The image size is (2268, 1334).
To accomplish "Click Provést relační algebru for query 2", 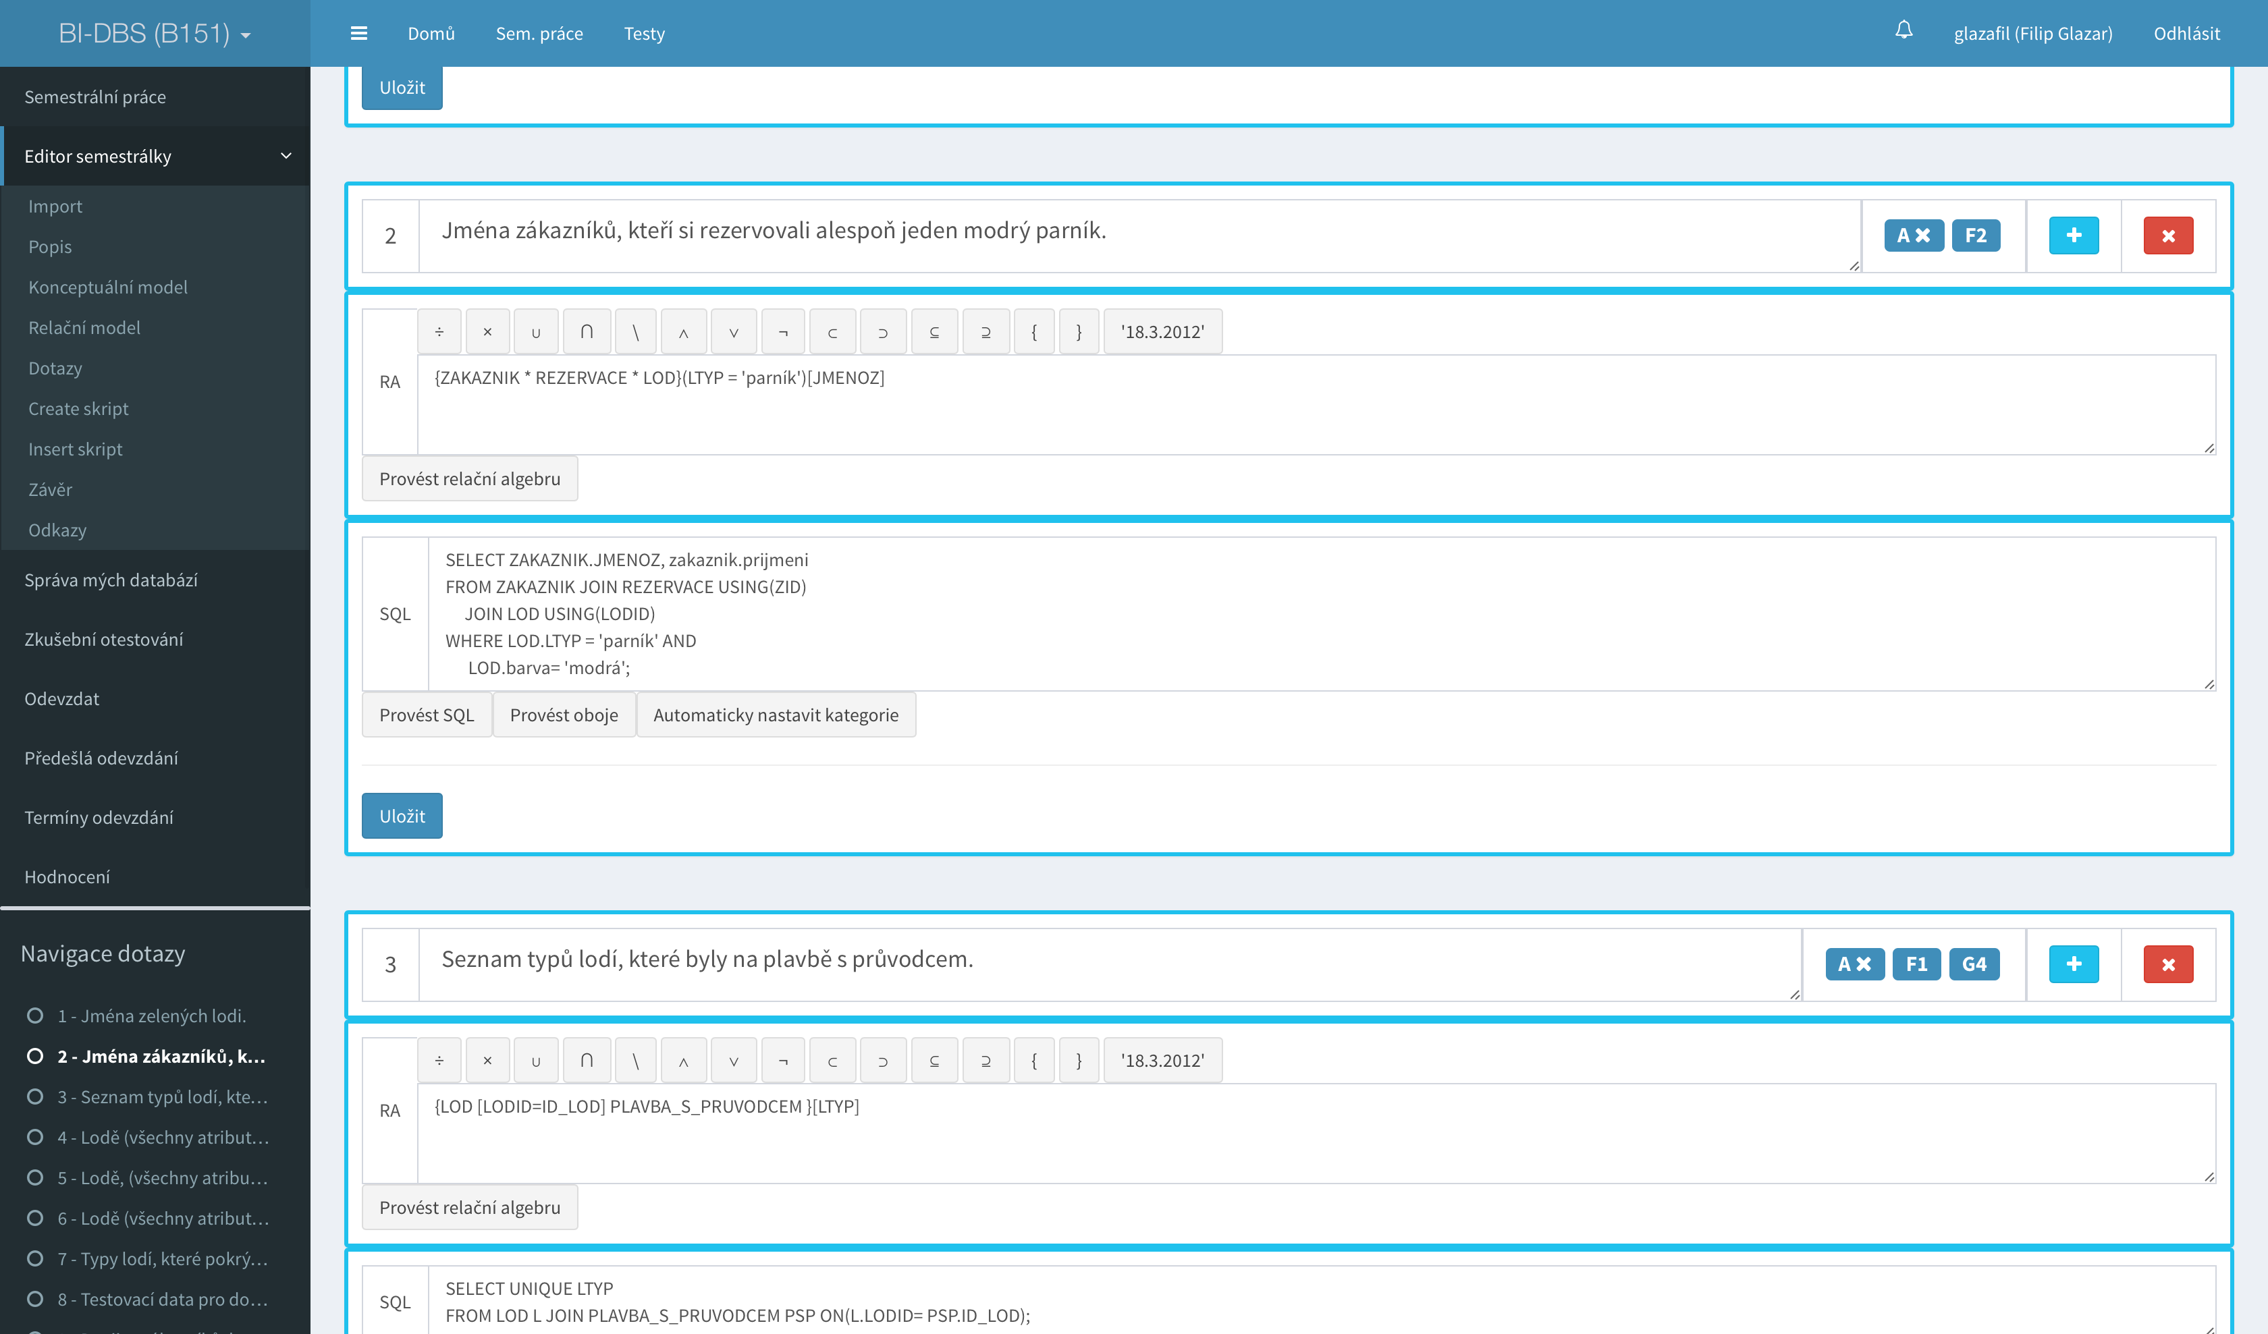I will click(470, 478).
